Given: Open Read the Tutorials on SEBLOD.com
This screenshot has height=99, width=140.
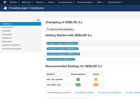Looking at the screenshot, I should pyautogui.click(x=63, y=49).
